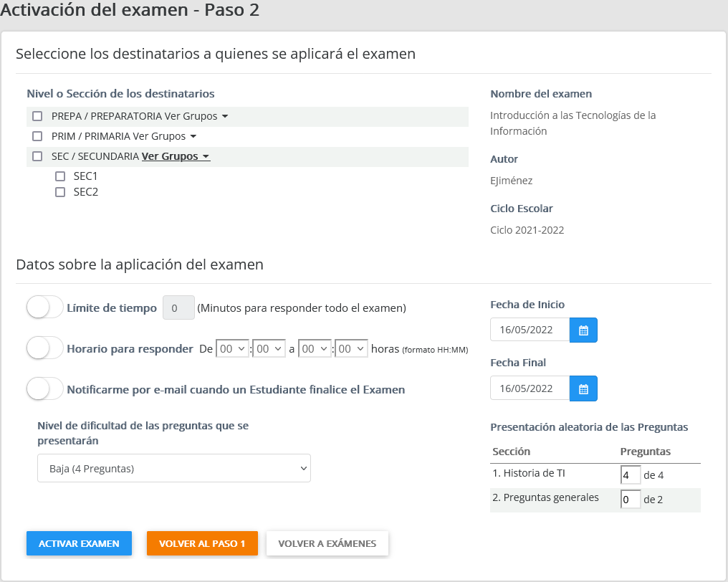728x582 pixels.
Task: Open the start hour dropdown
Action: tap(232, 349)
